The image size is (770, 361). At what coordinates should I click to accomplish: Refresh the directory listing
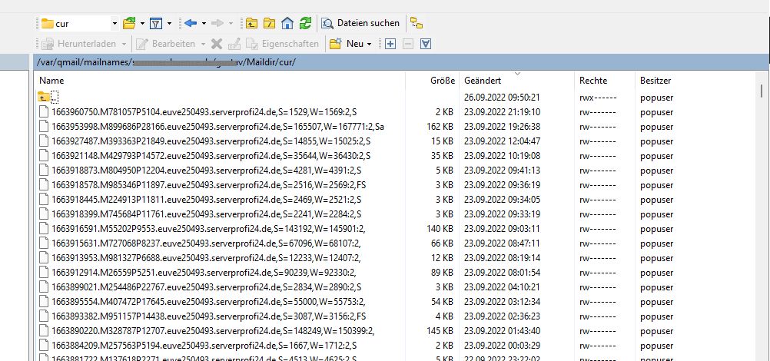click(x=305, y=23)
